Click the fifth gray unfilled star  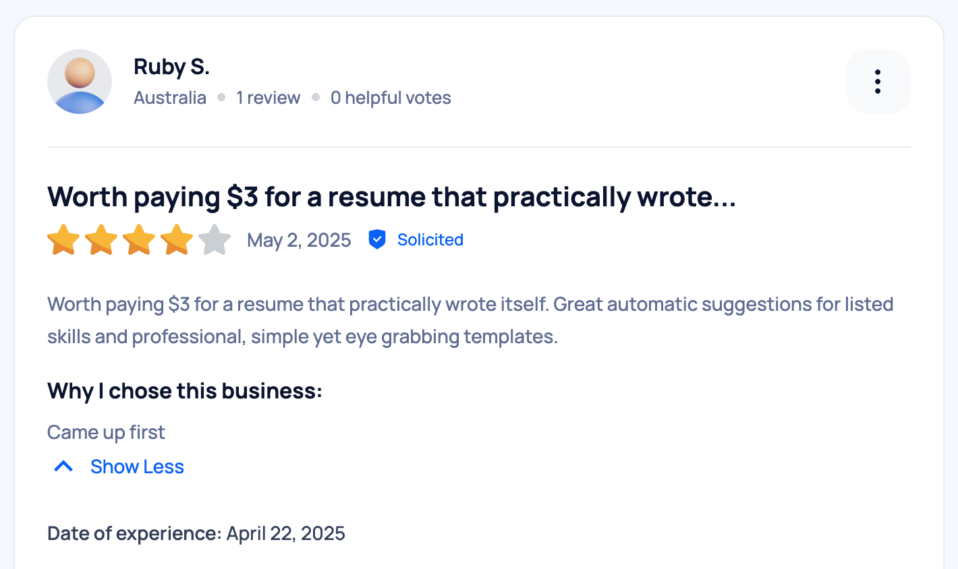(214, 239)
